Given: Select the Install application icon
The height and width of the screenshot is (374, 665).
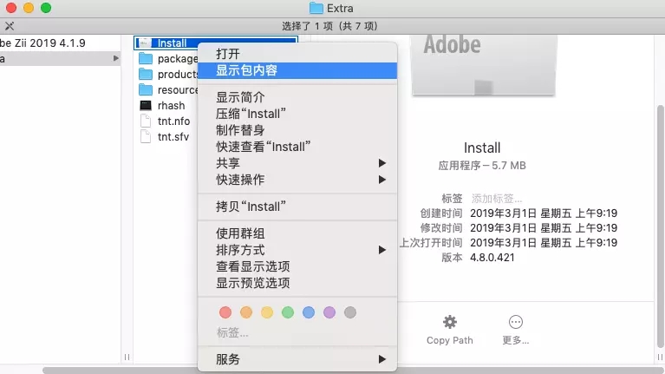Looking at the screenshot, I should point(144,43).
